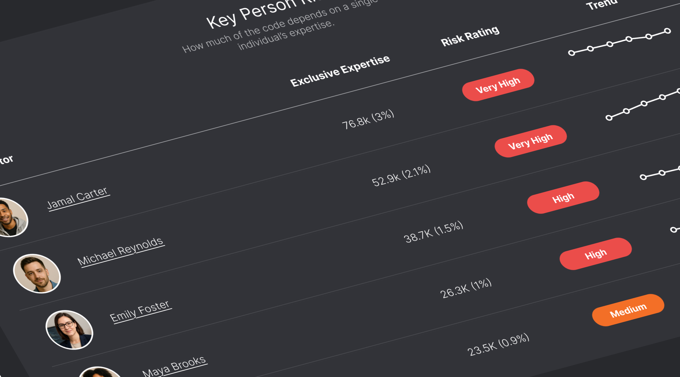Sort by Trend column header
Image resolution: width=680 pixels, height=377 pixels.
(602, 4)
